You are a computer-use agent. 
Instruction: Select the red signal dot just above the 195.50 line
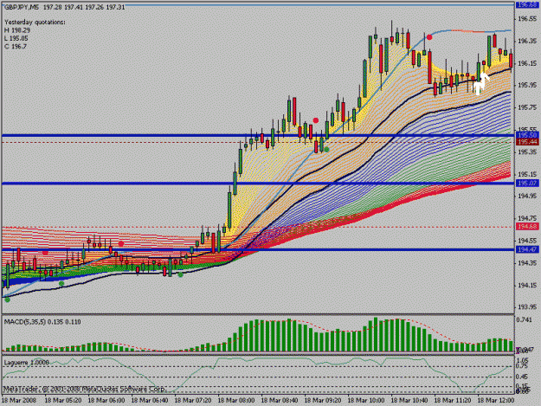(316, 120)
